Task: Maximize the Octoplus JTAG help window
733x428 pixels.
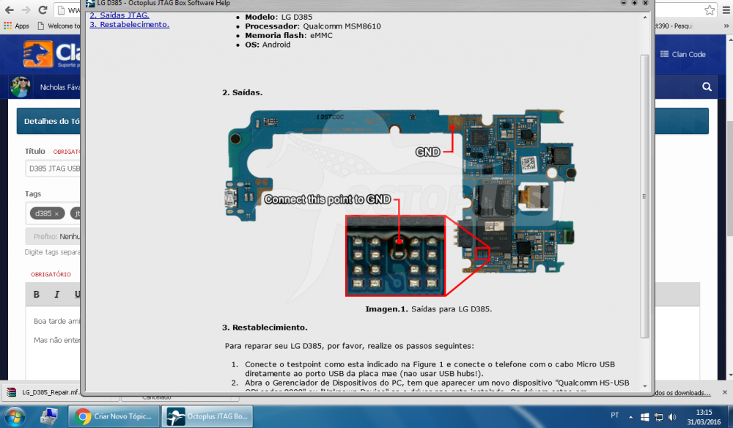Action: click(x=634, y=3)
